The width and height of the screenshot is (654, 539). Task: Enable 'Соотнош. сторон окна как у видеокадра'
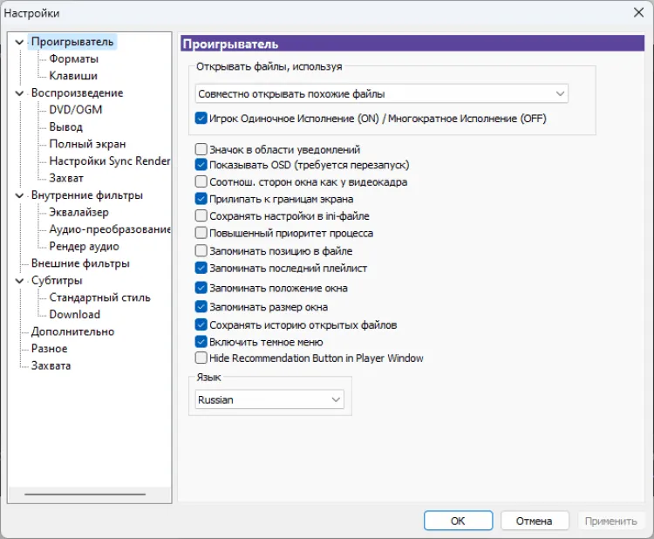[201, 182]
